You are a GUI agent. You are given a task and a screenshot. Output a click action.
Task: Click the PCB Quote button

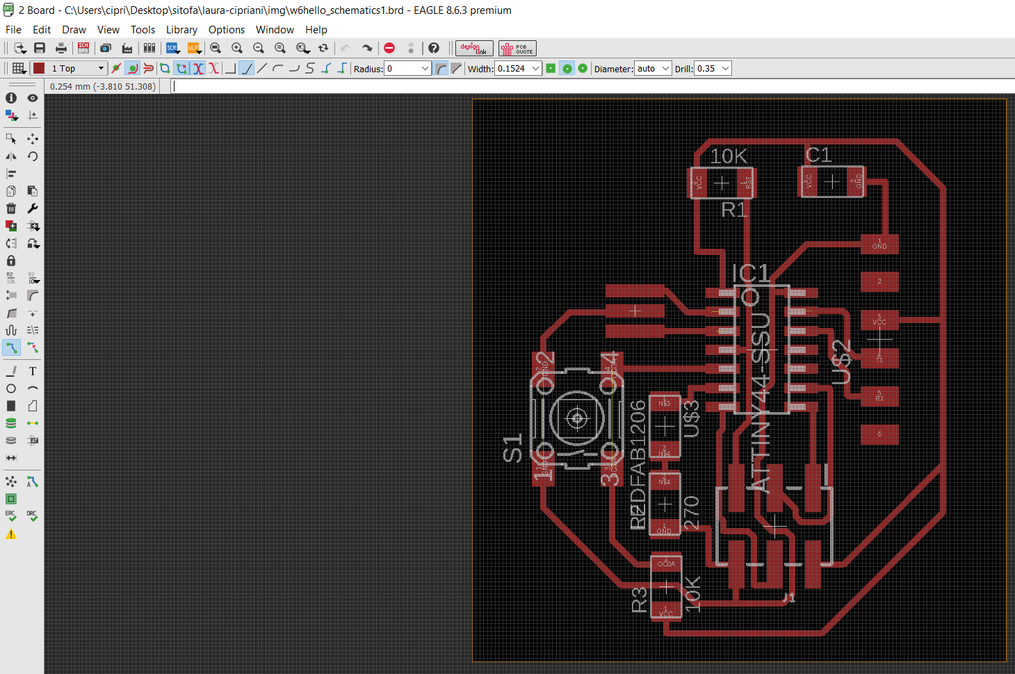click(517, 48)
